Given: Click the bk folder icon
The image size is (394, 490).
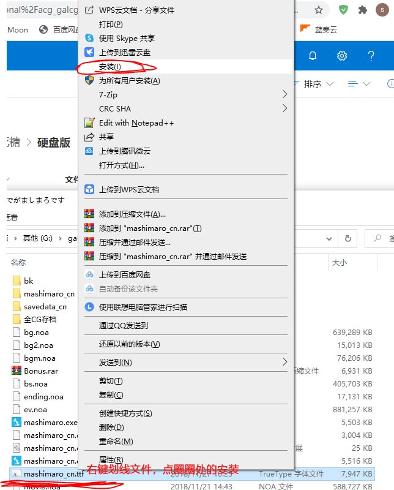Looking at the screenshot, I should [x=17, y=281].
